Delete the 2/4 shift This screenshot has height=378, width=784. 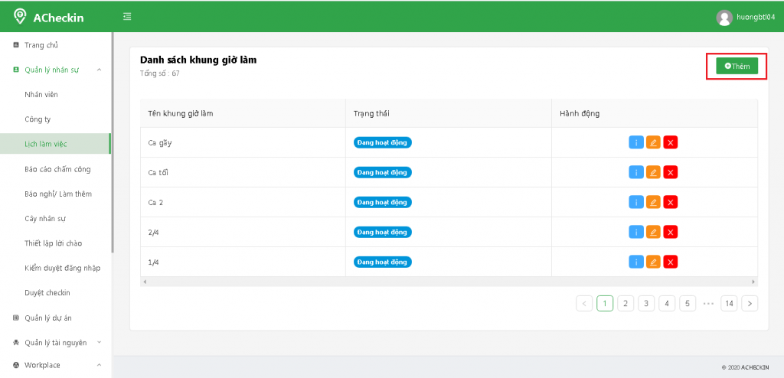point(671,232)
